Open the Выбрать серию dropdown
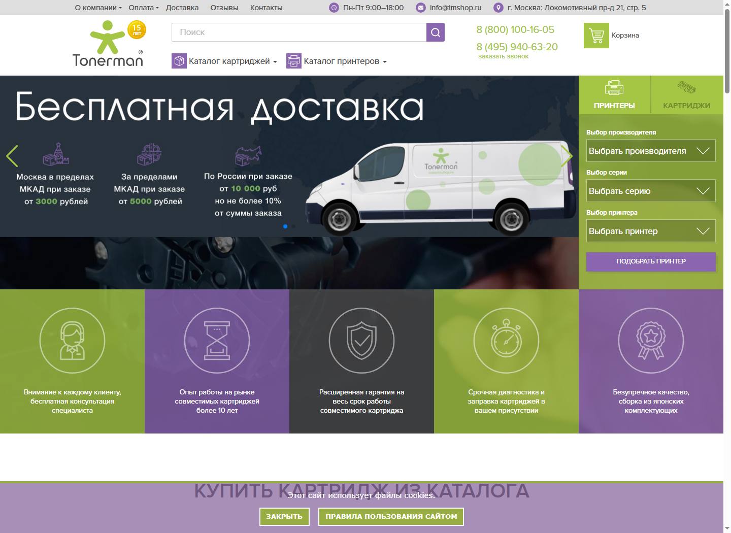This screenshot has width=731, height=533. [x=651, y=191]
